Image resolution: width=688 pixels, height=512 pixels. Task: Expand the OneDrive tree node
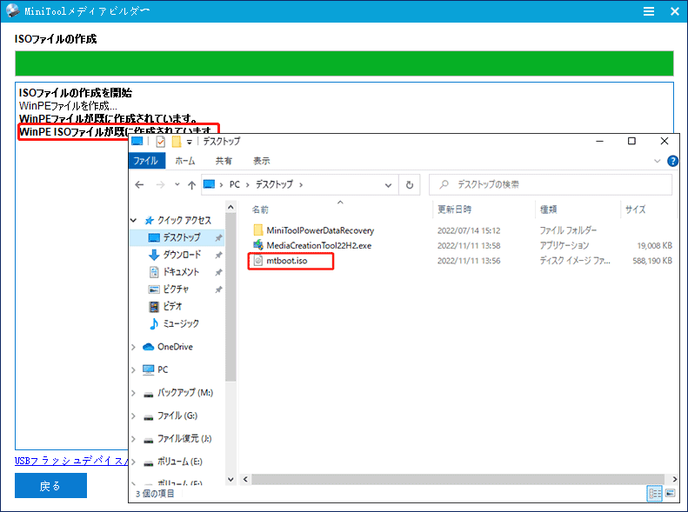(133, 347)
